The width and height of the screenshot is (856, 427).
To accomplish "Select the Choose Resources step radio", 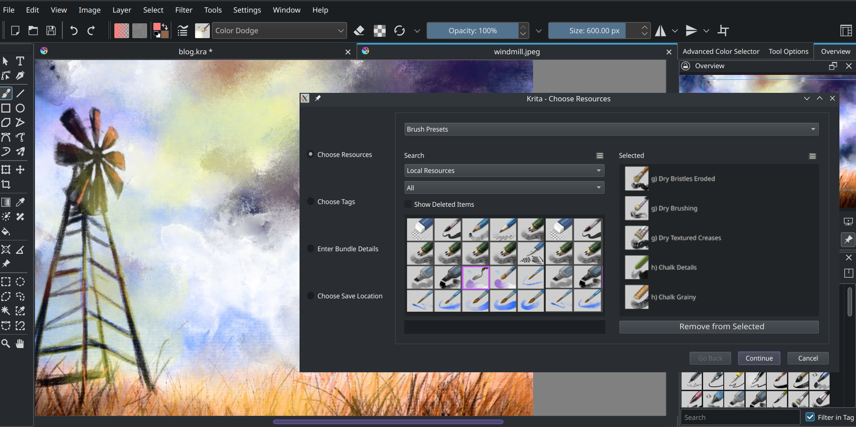I will pyautogui.click(x=310, y=154).
